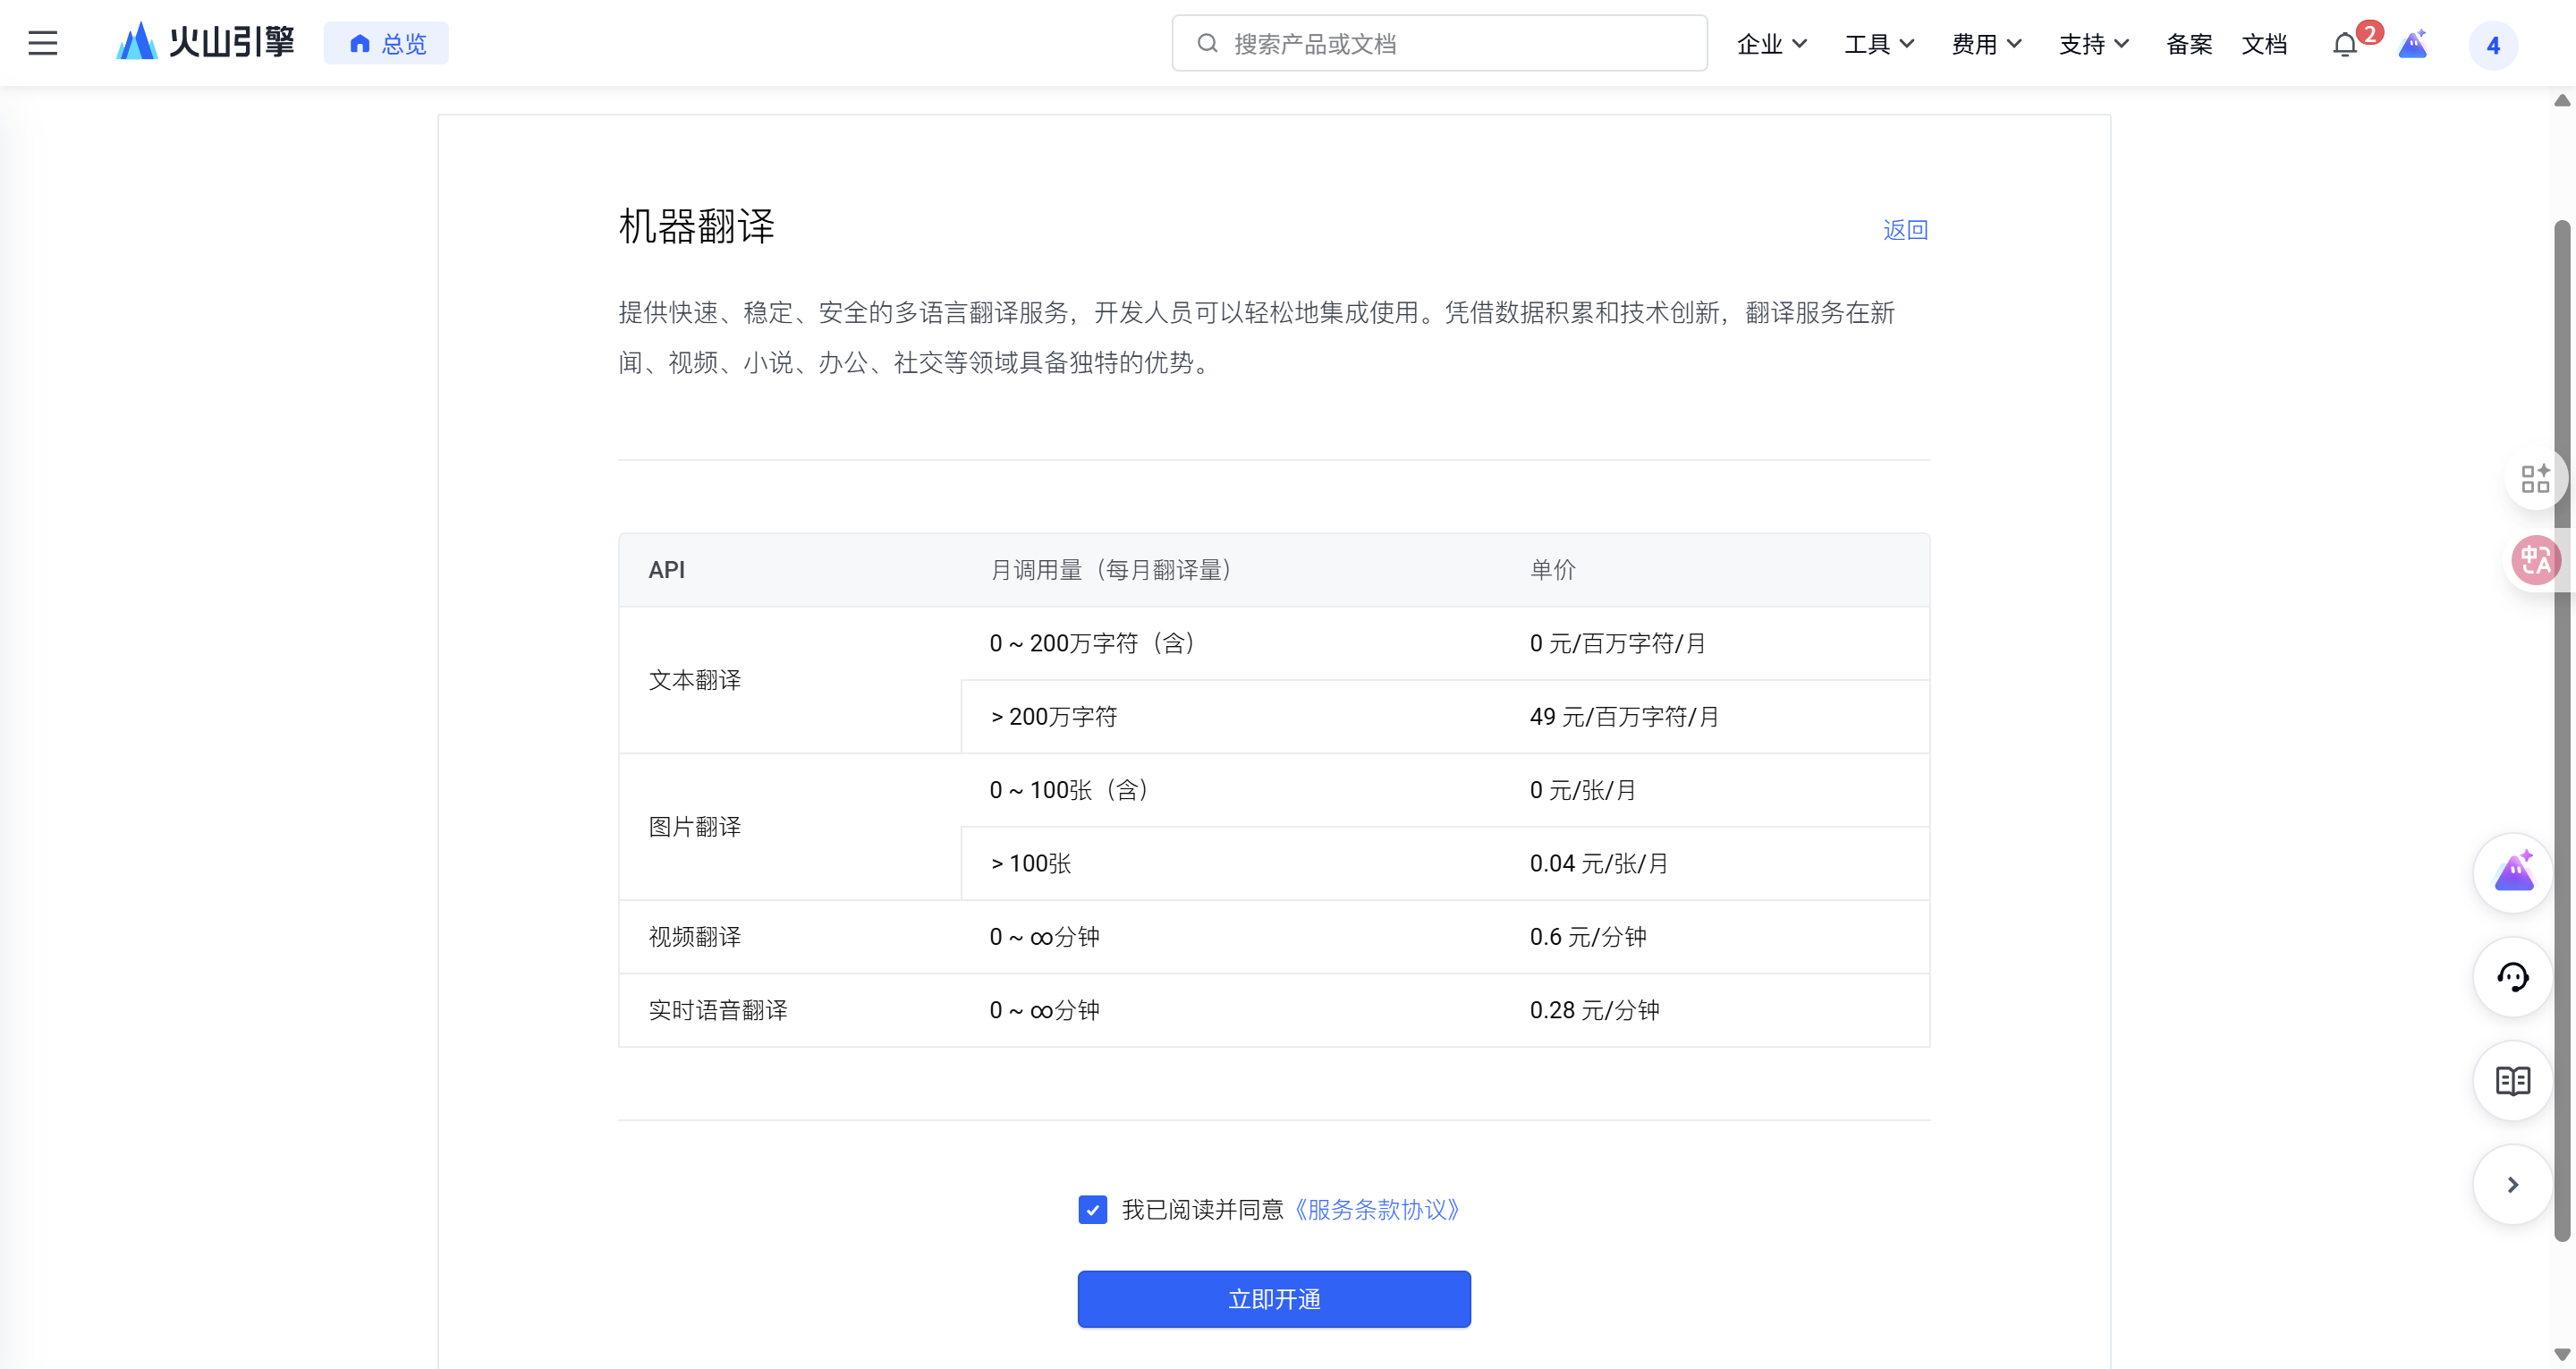The height and width of the screenshot is (1369, 2576).
Task: Expand the 工具 dropdown menu
Action: point(1878,44)
